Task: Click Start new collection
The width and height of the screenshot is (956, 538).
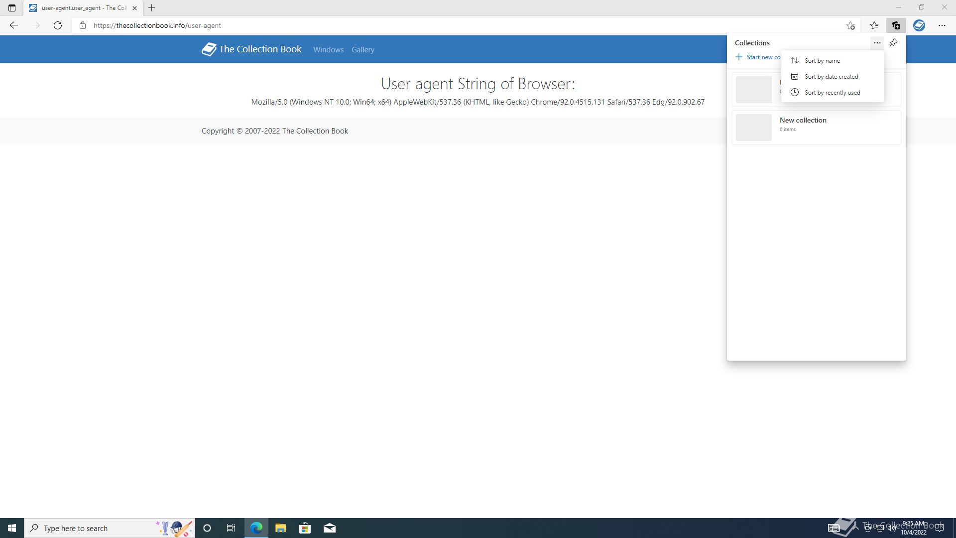Action: coord(758,57)
